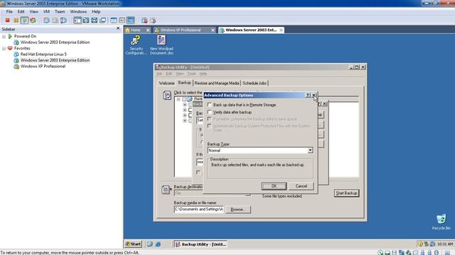Click the red Power Off toolbar icon
Viewport: 455px width, 255px height.
coord(8,21)
